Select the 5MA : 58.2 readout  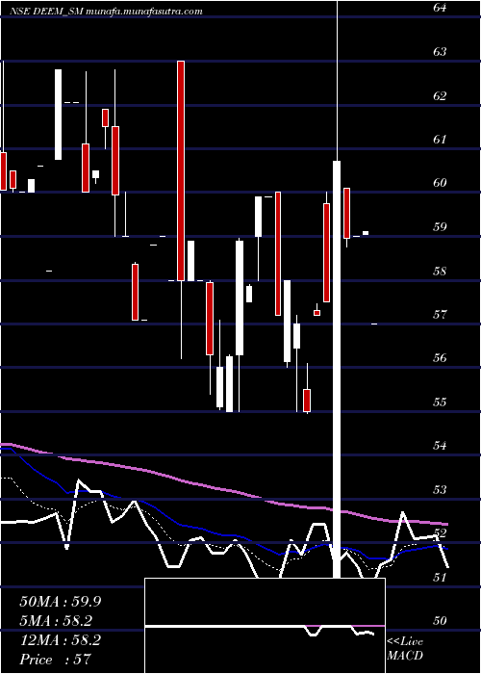56,621
